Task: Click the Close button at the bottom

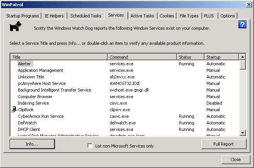Action: (236, 160)
